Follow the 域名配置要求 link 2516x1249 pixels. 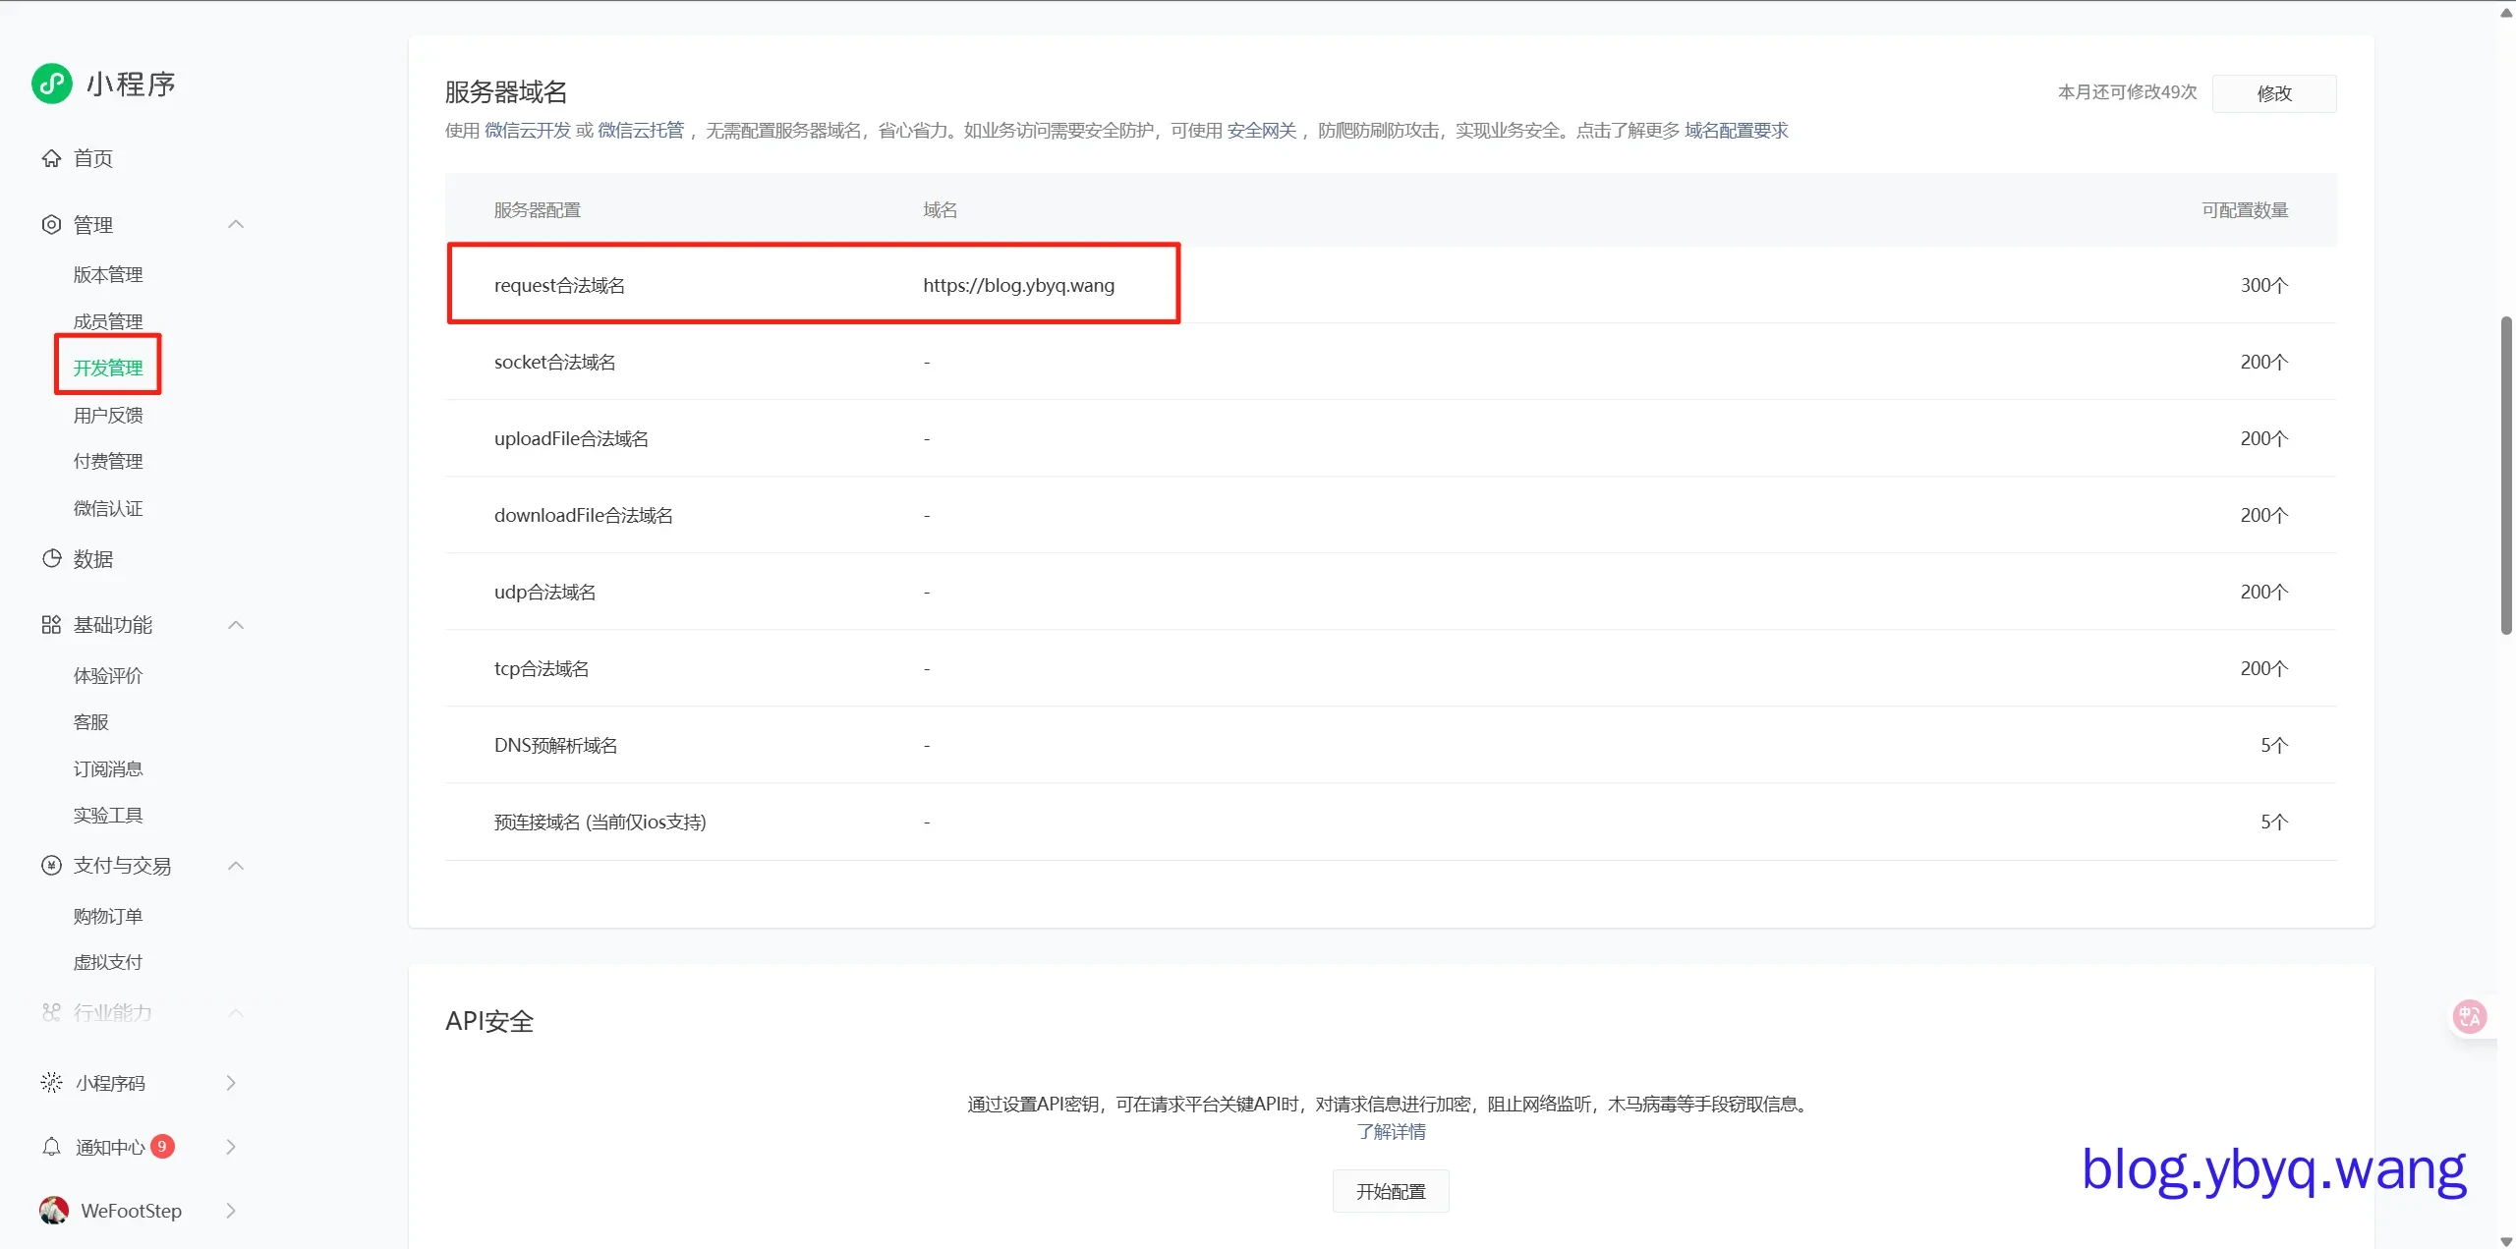(x=1737, y=131)
